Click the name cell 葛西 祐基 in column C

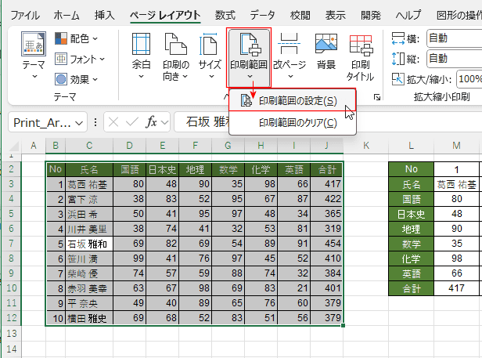pos(89,184)
